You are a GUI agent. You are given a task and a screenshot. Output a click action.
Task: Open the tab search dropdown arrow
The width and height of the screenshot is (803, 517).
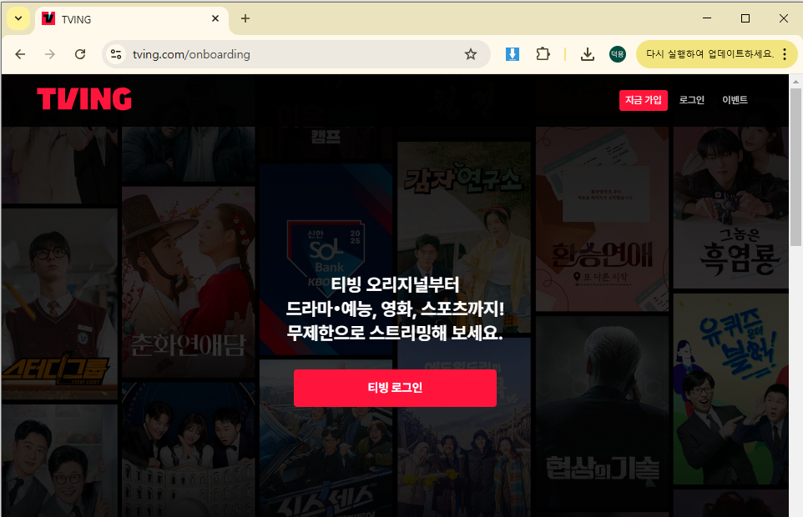pos(18,19)
